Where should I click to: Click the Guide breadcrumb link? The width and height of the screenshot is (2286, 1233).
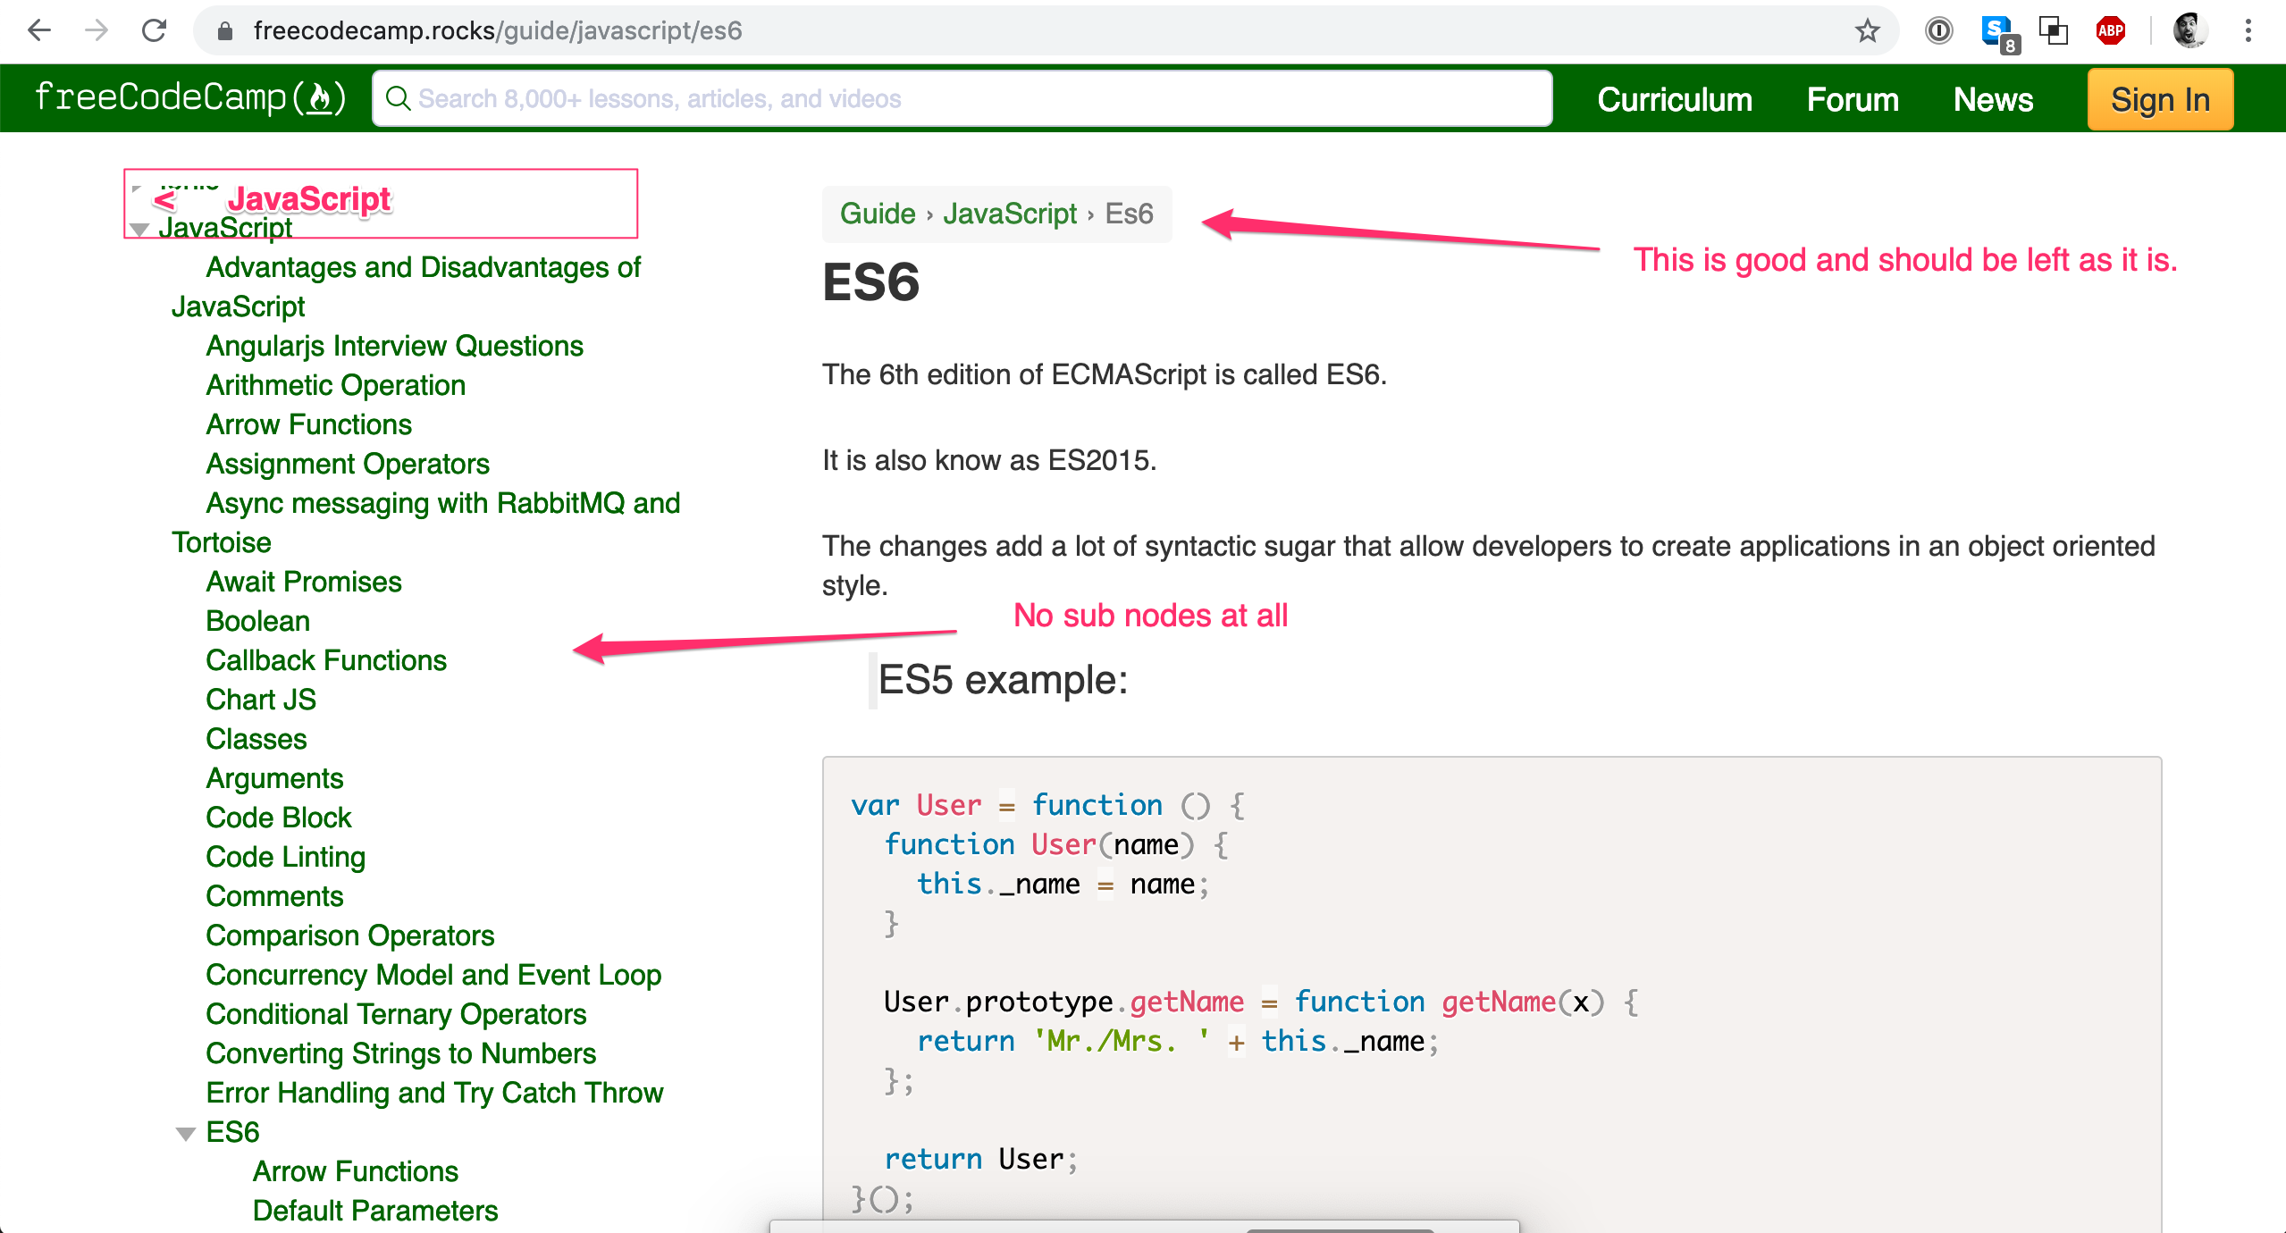pyautogui.click(x=877, y=214)
